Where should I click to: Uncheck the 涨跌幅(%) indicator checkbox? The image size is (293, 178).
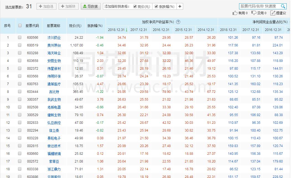click(156, 6)
